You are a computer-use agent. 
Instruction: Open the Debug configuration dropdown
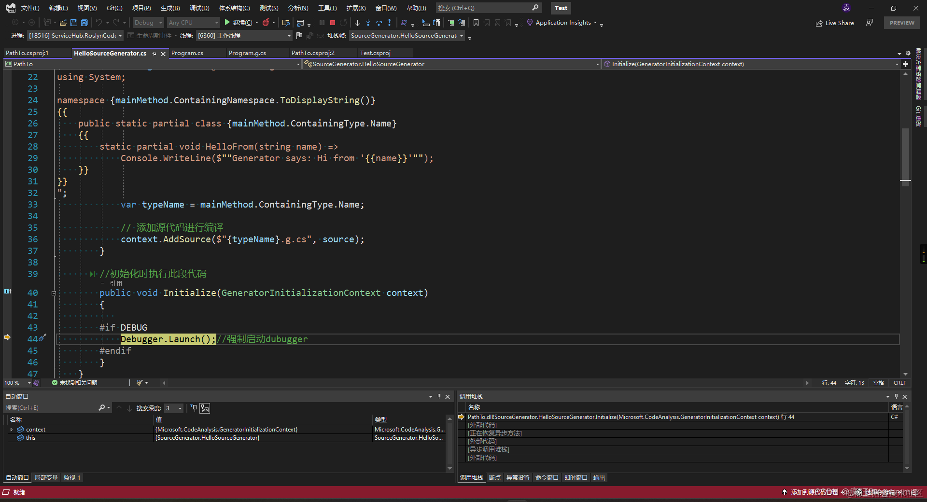click(x=148, y=23)
